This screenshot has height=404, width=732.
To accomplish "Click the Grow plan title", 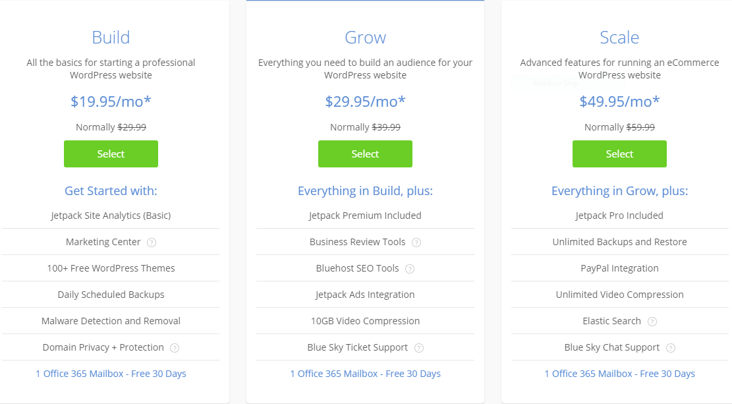I will (x=365, y=38).
